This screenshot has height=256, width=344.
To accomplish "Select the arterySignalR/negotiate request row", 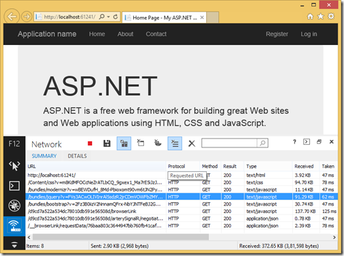I will [182, 218].
